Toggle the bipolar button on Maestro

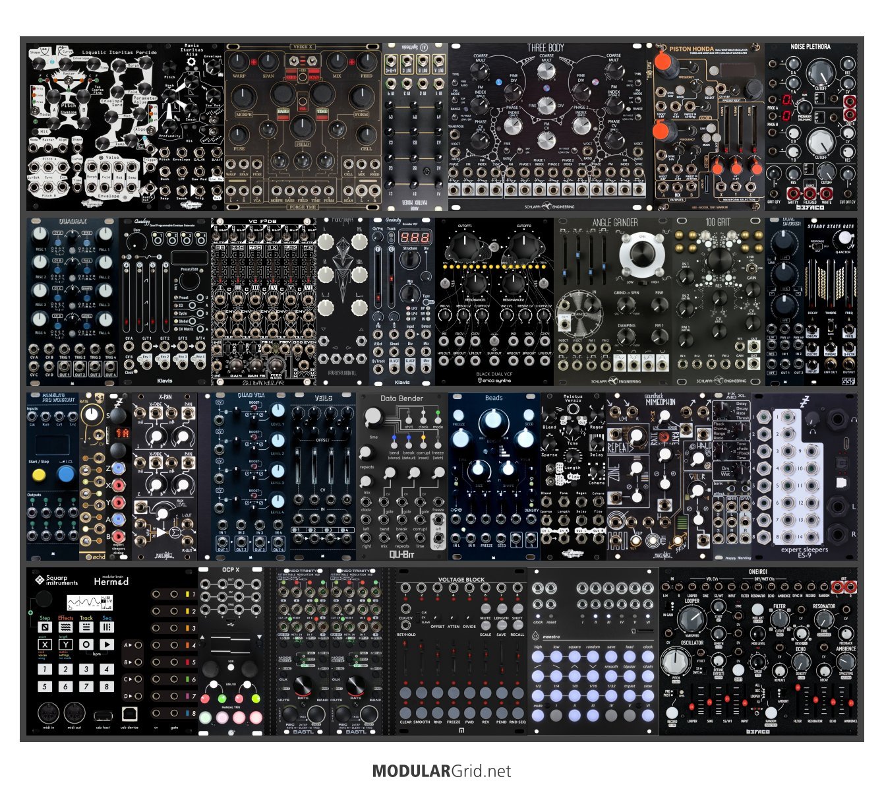coord(630,677)
